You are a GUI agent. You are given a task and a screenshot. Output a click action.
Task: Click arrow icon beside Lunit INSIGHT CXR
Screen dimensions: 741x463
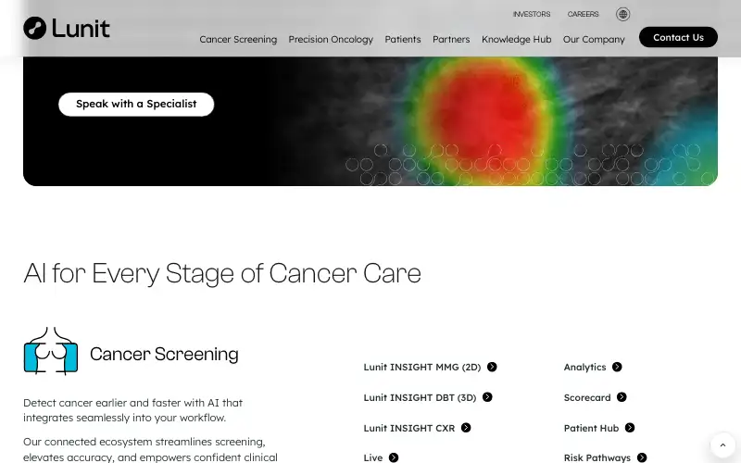click(466, 428)
